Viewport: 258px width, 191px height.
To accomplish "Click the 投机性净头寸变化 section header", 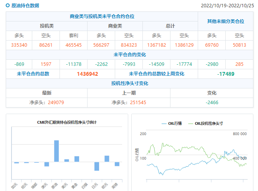I will [x=129, y=83].
